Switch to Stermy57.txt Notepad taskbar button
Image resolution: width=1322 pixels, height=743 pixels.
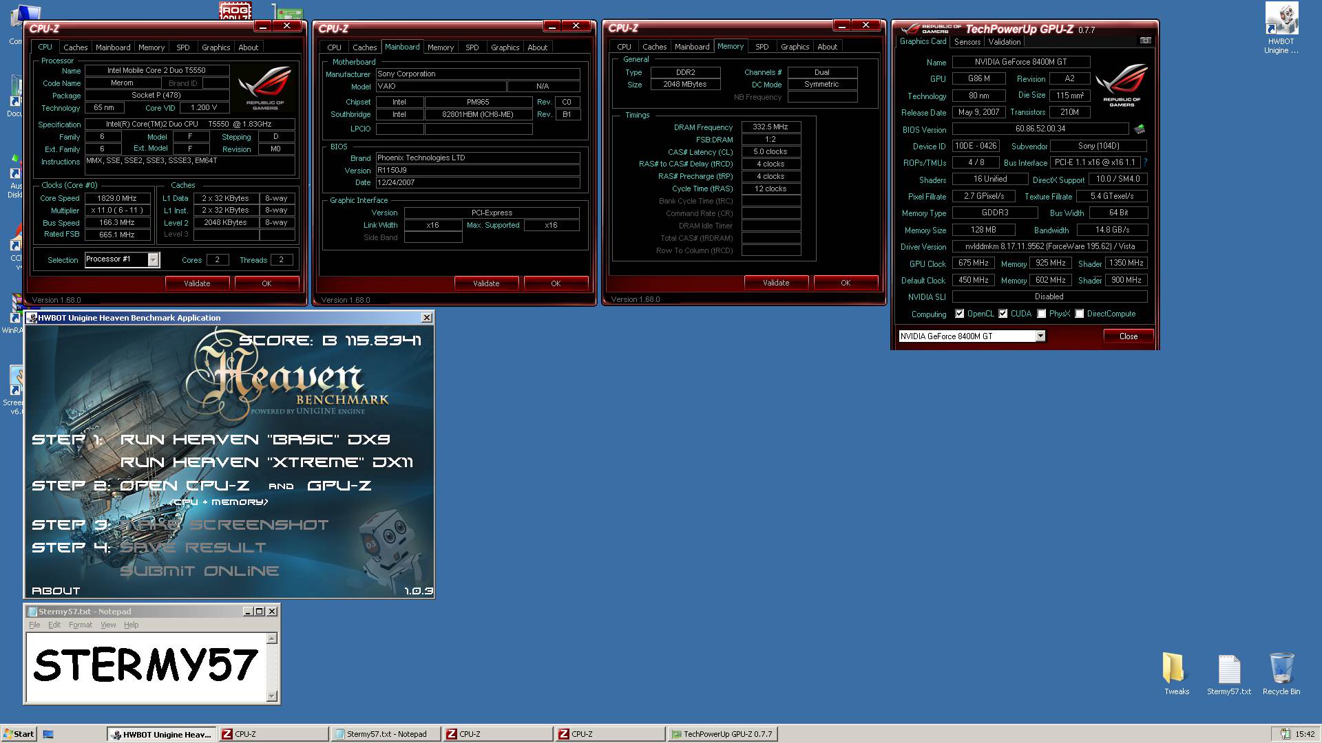(x=386, y=734)
